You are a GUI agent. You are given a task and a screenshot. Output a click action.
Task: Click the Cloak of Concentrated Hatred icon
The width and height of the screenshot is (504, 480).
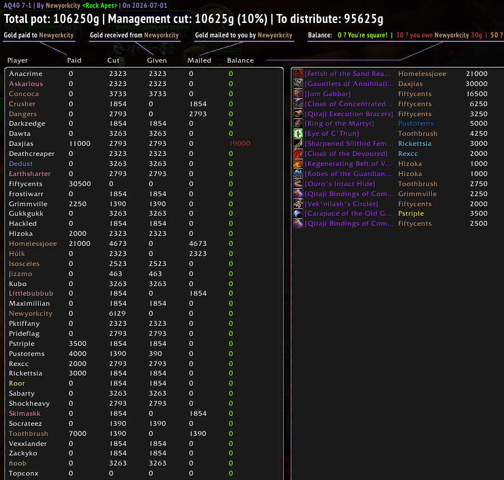[x=298, y=104]
